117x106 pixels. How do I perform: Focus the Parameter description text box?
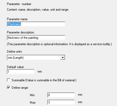tap(36, 38)
